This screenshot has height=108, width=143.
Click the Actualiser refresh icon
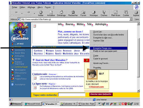(x=51, y=12)
